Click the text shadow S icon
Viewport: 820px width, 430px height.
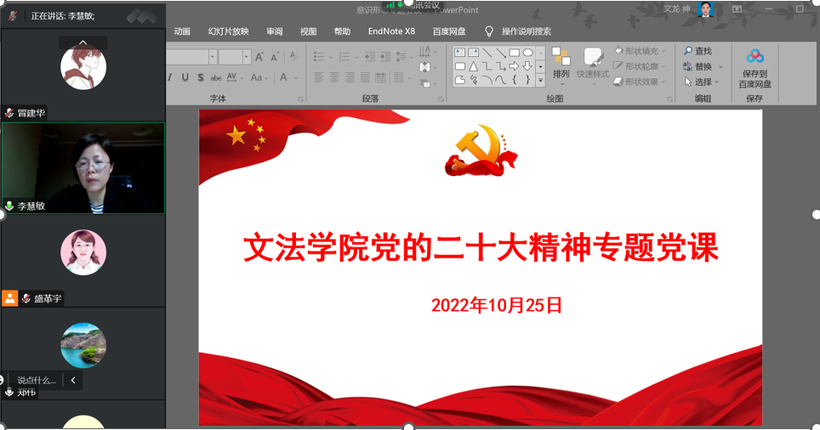[x=201, y=77]
